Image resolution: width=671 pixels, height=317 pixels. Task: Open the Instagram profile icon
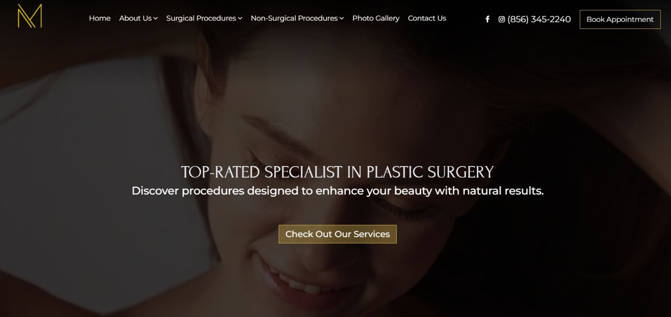tap(502, 19)
